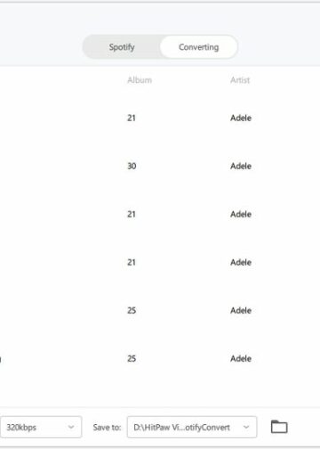The height and width of the screenshot is (449, 320).
Task: Click Adele in the last track row
Action: coord(241,358)
